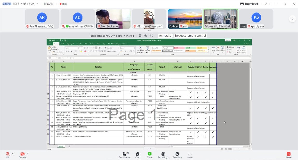Open the Reactions menu
The width and height of the screenshot is (298, 160).
[x=177, y=155]
